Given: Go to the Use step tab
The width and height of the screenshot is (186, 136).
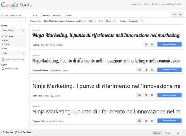Looking at the screenshot, I should 178,133.
